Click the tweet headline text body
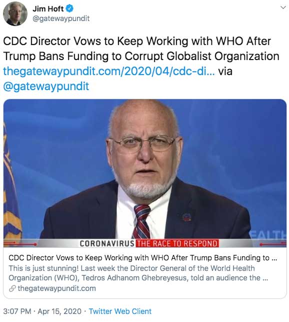Viewport: 289px width, 322px height. pyautogui.click(x=141, y=49)
